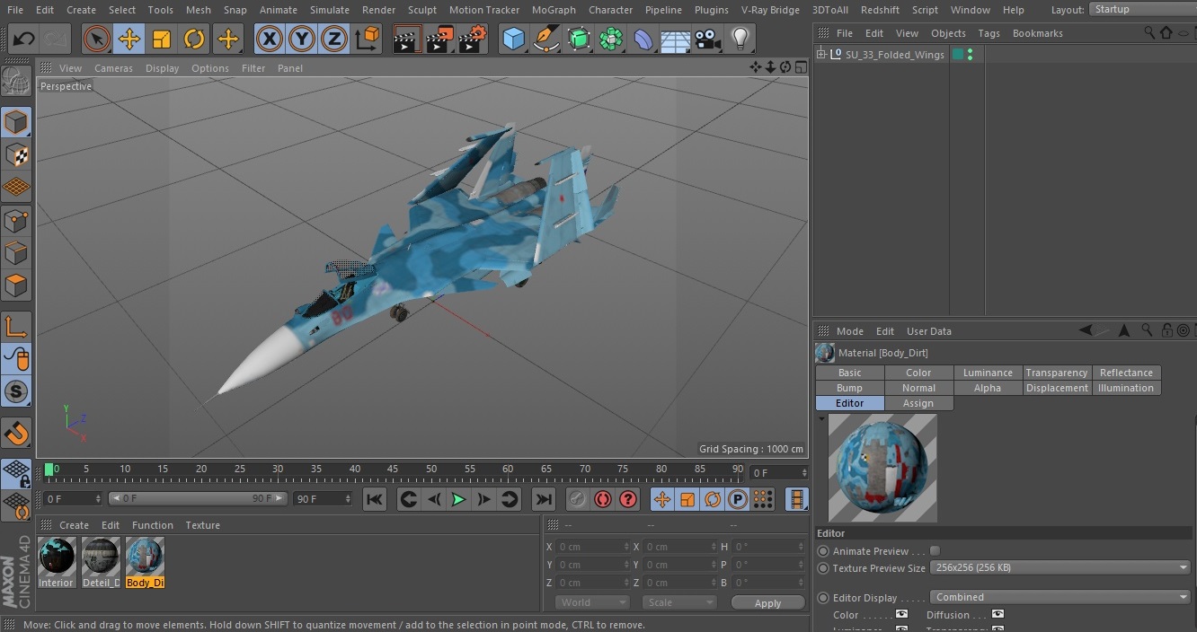
Task: Toggle SU_33_Folded_Wings visibility dots
Action: (x=970, y=55)
